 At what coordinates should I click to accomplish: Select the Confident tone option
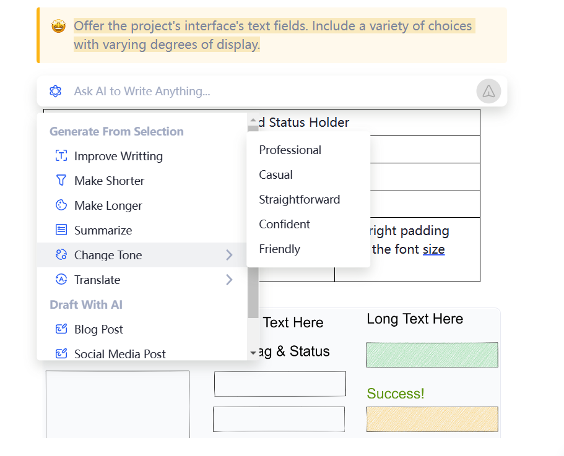pyautogui.click(x=284, y=224)
